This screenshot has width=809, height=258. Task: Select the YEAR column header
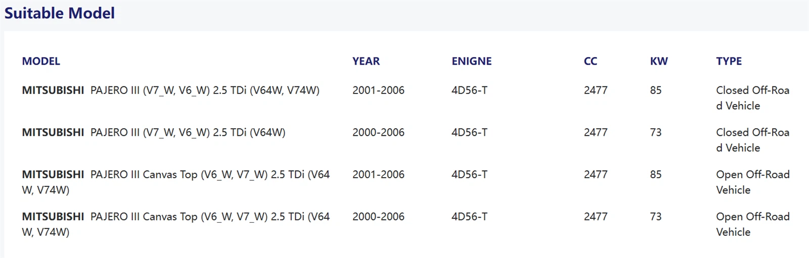[x=366, y=61]
